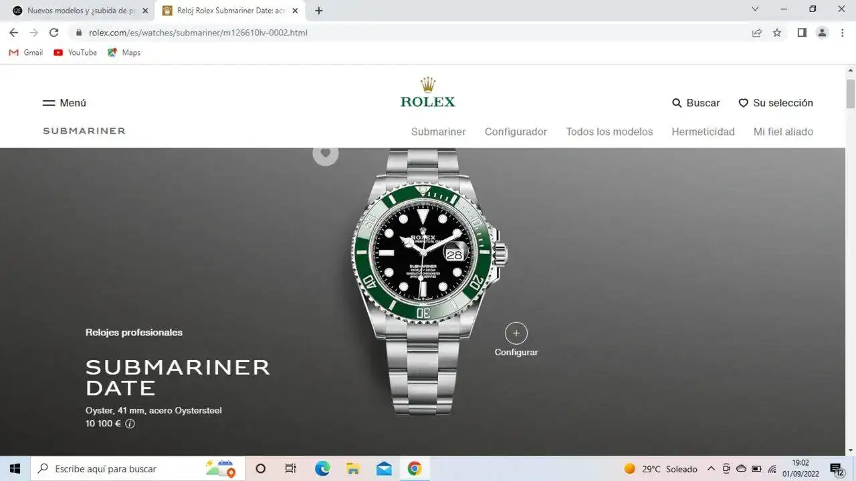856x481 pixels.
Task: Click the heart favorite icon above the watch
Action: [326, 153]
